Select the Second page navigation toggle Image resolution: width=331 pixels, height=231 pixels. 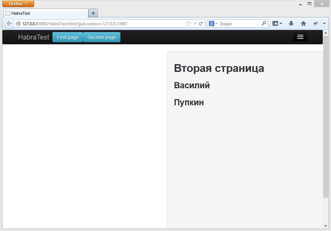tap(101, 37)
